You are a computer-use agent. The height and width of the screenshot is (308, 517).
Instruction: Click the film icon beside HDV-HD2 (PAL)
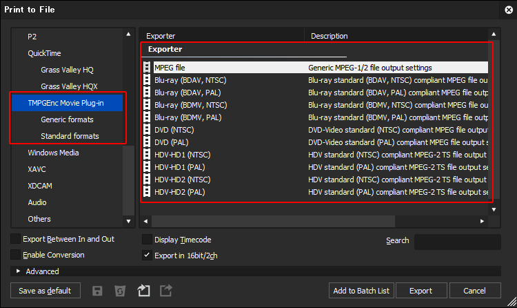point(147,192)
